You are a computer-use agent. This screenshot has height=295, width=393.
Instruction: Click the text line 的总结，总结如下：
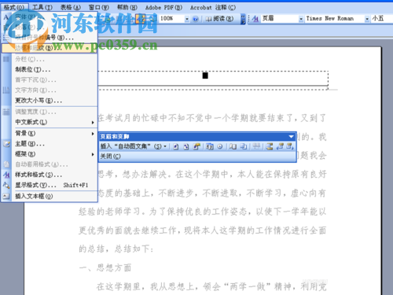point(116,249)
